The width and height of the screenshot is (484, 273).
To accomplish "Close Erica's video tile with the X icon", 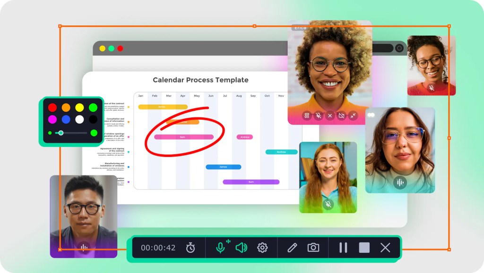I will [x=330, y=116].
